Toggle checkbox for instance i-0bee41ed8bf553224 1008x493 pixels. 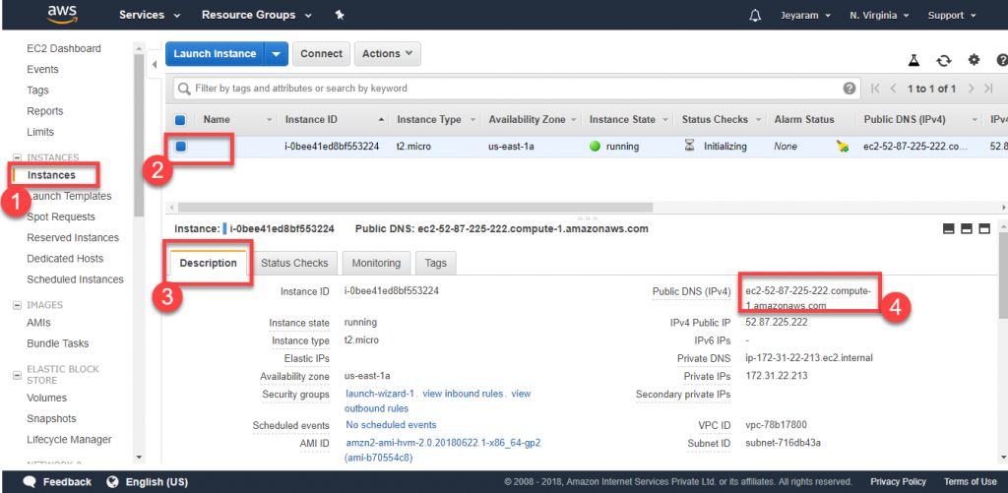(181, 147)
